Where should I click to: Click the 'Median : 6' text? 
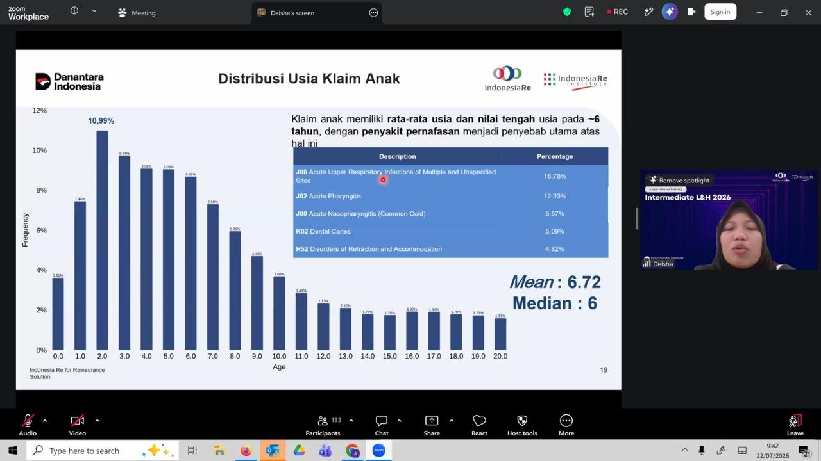pyautogui.click(x=555, y=303)
